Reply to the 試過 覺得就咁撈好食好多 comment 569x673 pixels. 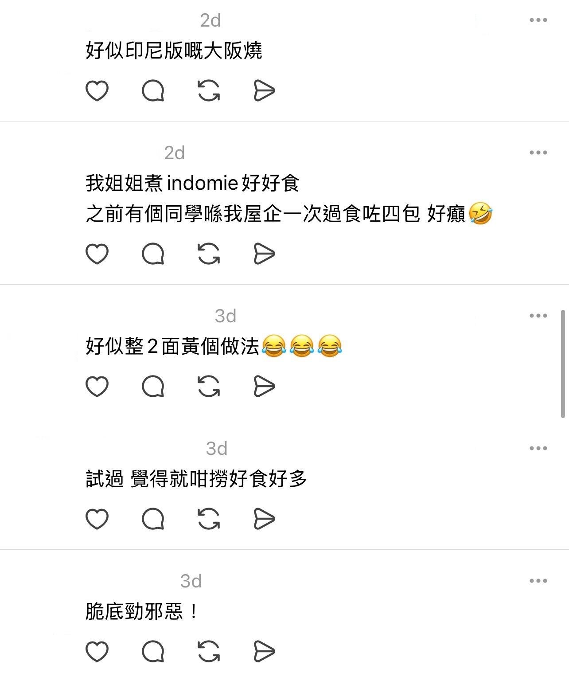[x=153, y=519]
